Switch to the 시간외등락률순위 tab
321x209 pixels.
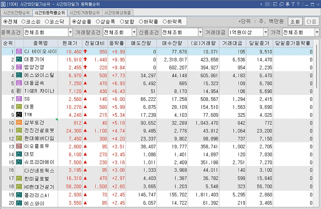pos(50,13)
